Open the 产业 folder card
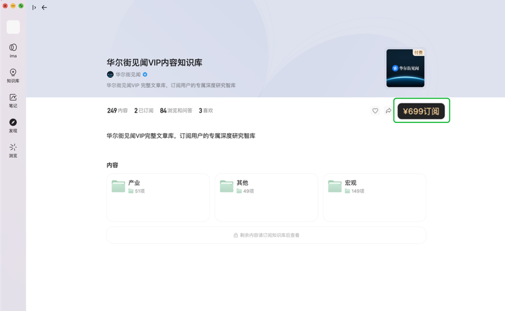This screenshot has width=505, height=311. 158,198
